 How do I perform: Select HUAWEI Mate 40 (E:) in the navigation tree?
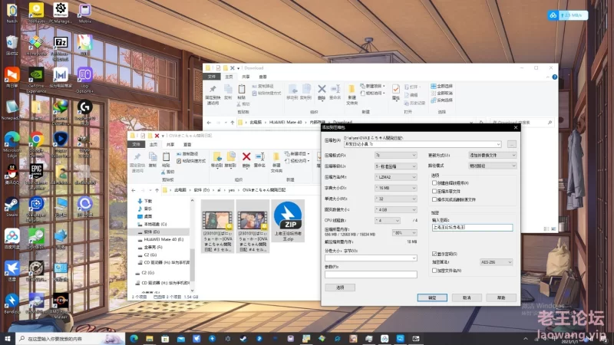click(x=163, y=239)
